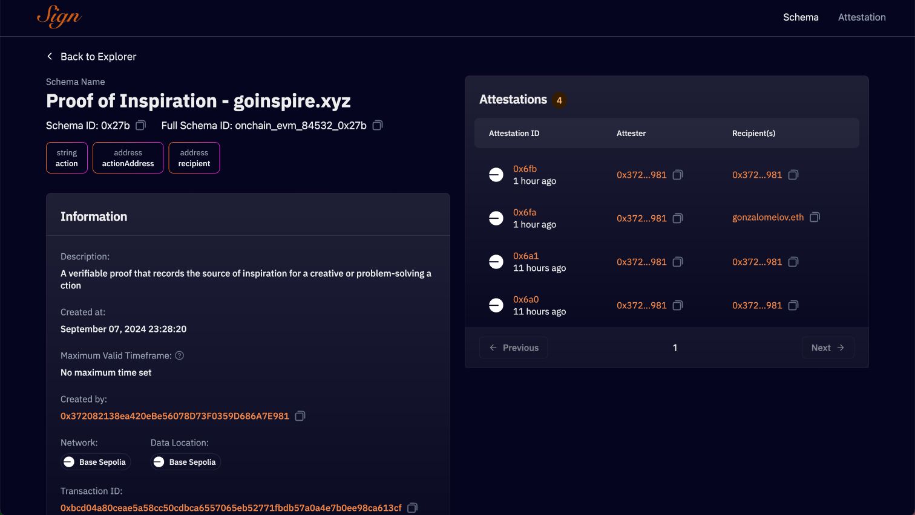Select the text No maximum time set

(x=106, y=372)
